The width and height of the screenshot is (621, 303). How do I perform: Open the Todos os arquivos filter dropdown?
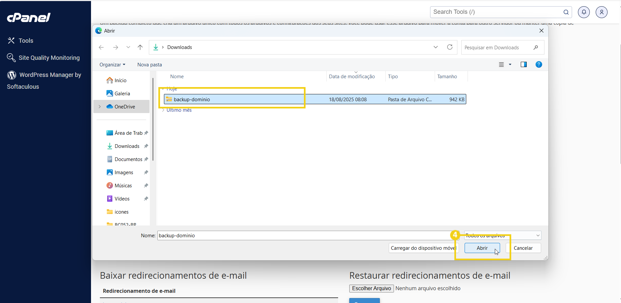[503, 235]
